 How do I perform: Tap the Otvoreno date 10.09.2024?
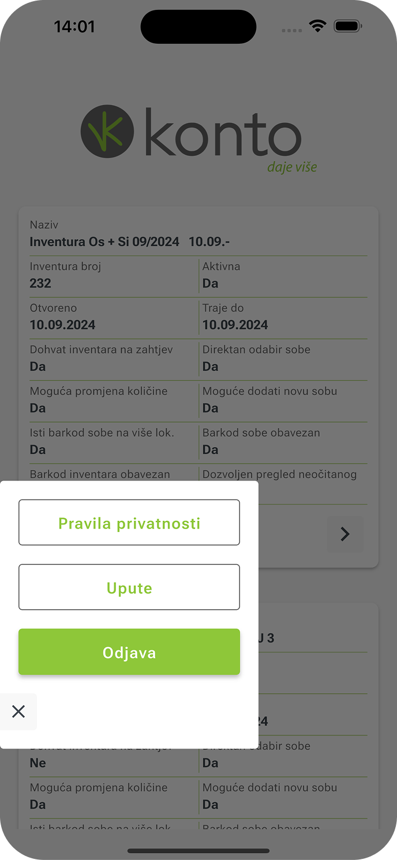point(62,325)
